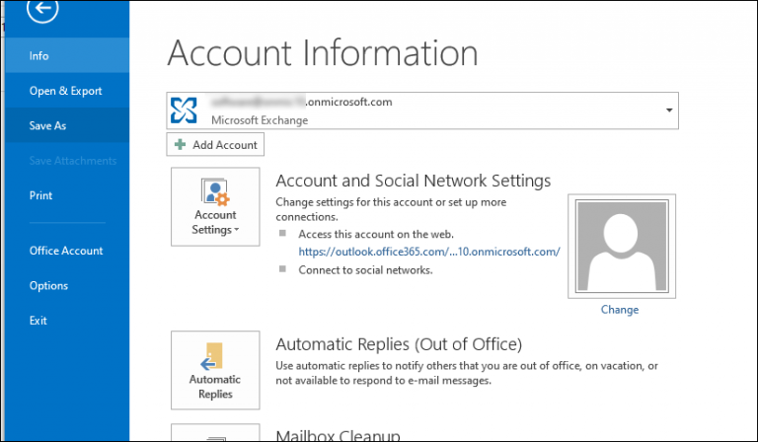Image resolution: width=758 pixels, height=442 pixels.
Task: Click the 'Account Information' heading
Action: point(323,53)
